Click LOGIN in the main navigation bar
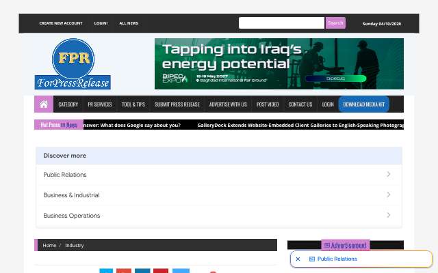This screenshot has height=273, width=438. 328,104
